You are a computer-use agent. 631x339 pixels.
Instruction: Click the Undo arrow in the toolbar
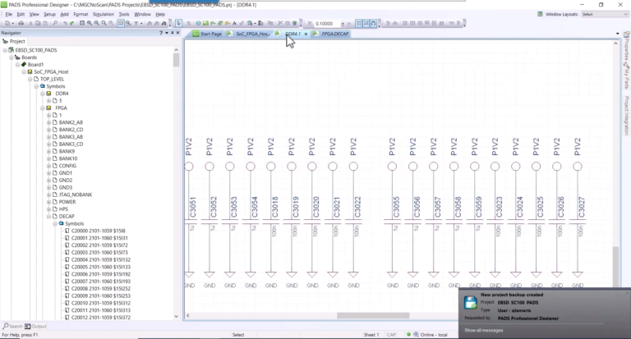65,23
